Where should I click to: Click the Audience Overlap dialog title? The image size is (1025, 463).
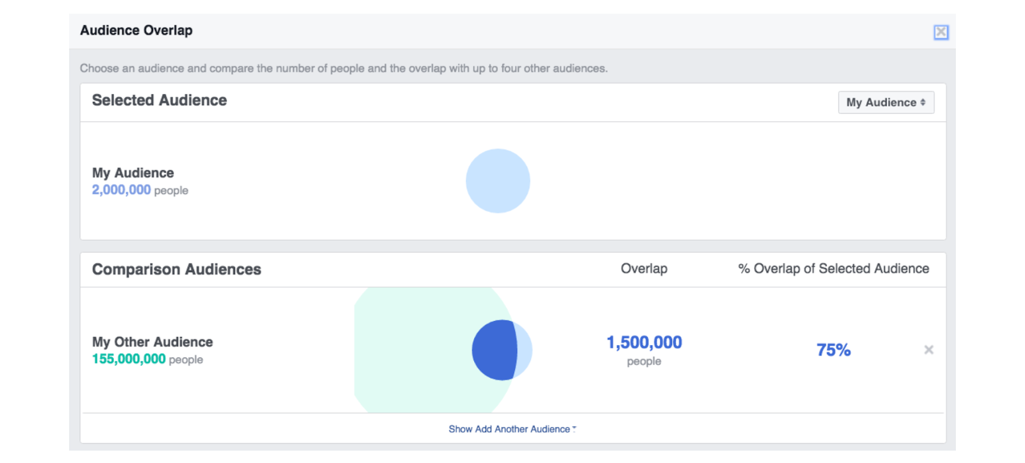[136, 30]
